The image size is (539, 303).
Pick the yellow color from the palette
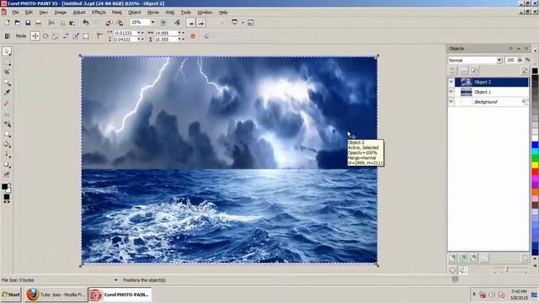pos(535,165)
